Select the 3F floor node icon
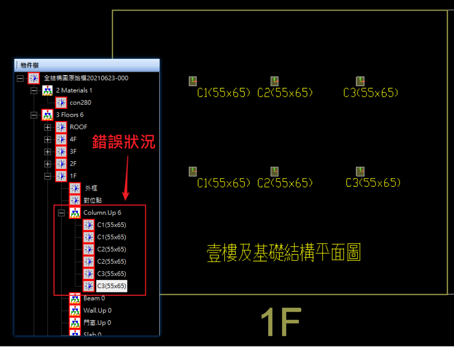454x347 pixels. [61, 152]
